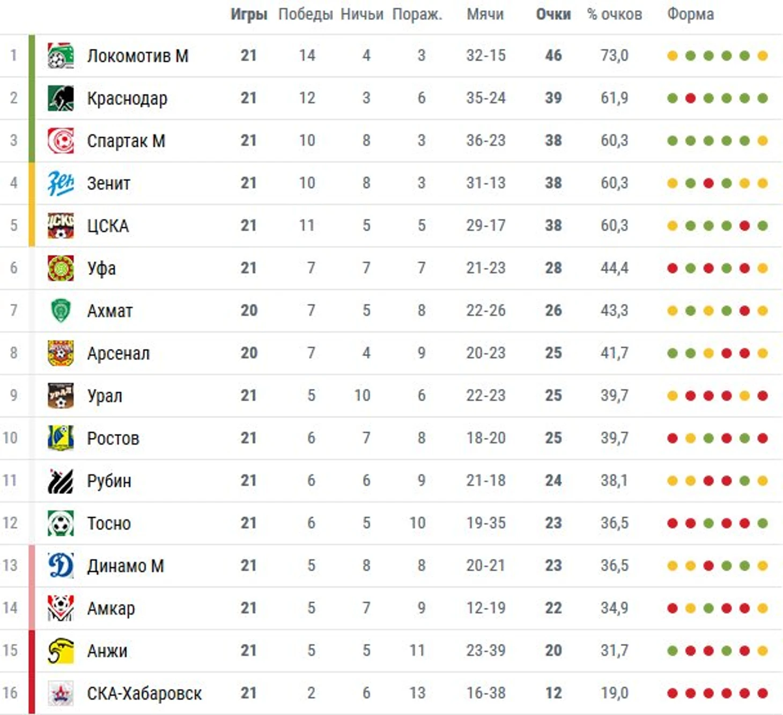Click the Краснодар club crest
The width and height of the screenshot is (783, 715).
[x=61, y=98]
